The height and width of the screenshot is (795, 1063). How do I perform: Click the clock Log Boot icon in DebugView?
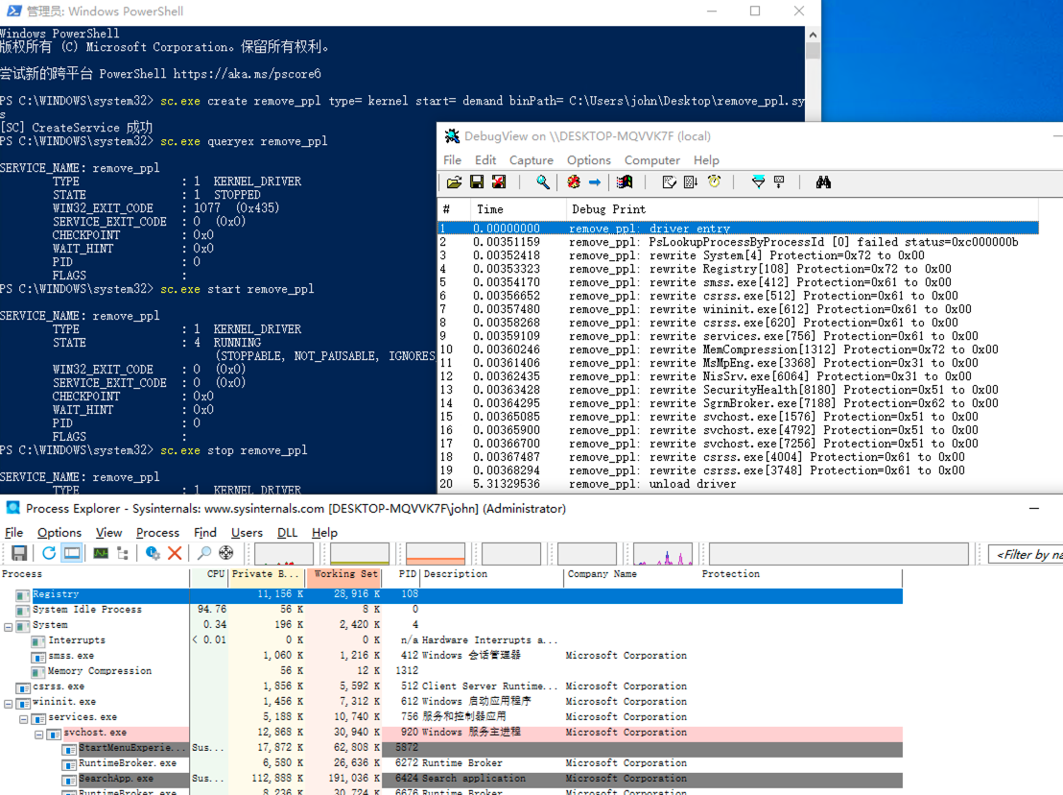click(712, 181)
